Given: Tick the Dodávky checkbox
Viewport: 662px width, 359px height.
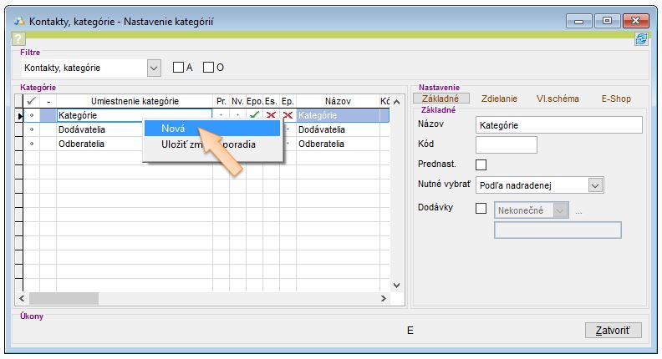Looking at the screenshot, I should click(481, 208).
